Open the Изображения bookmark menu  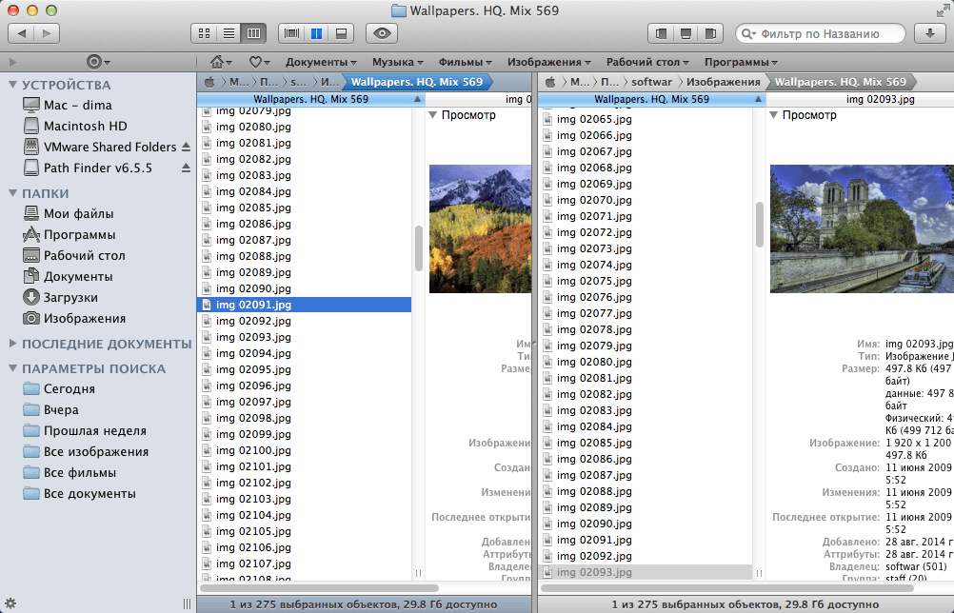tap(548, 62)
